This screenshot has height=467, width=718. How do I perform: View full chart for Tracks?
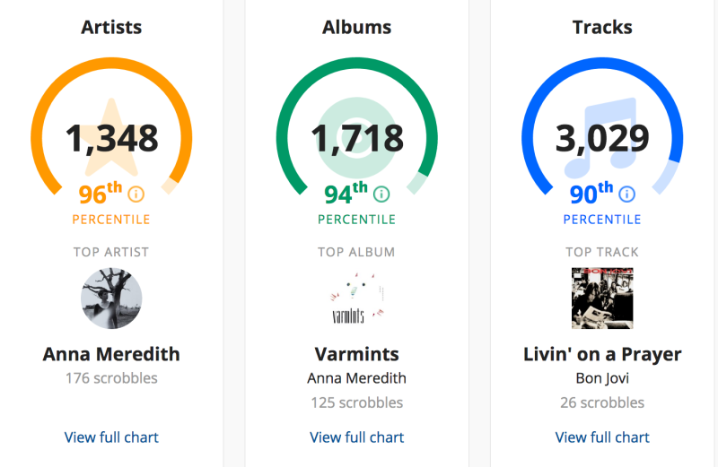[602, 437]
